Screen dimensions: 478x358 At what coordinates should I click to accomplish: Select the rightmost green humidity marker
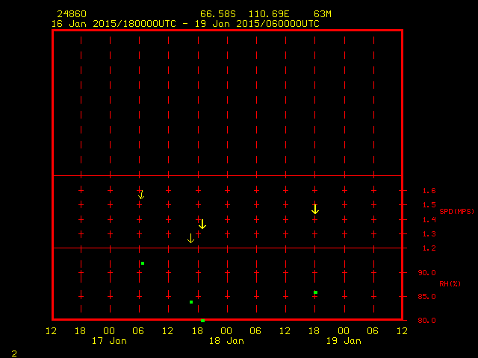coord(316,292)
